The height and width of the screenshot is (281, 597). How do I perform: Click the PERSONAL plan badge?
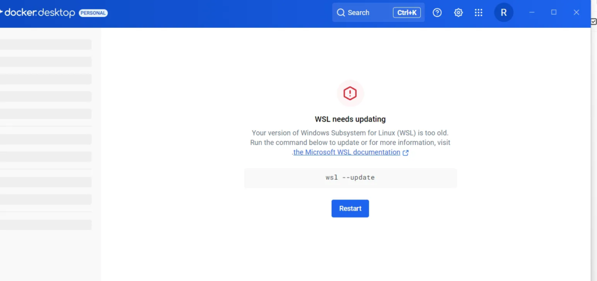click(x=93, y=13)
